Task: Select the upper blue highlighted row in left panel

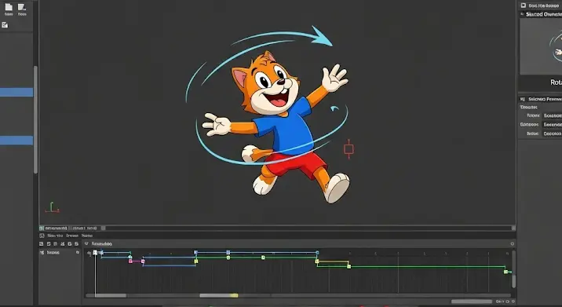Action: point(16,92)
